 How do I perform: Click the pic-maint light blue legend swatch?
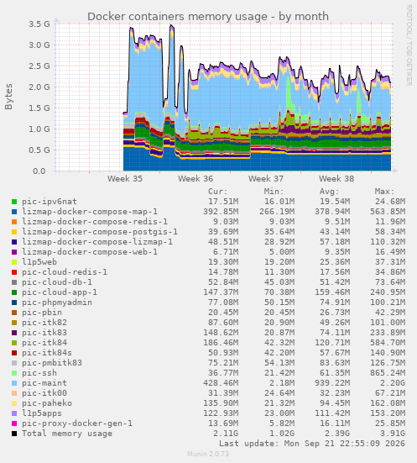click(x=14, y=383)
